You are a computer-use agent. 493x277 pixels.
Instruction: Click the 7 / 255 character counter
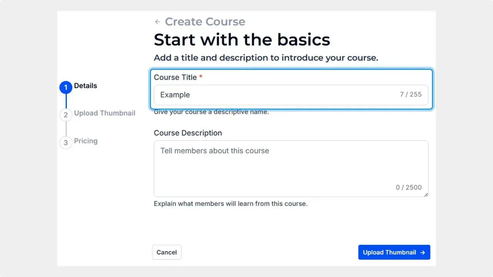[x=411, y=94]
